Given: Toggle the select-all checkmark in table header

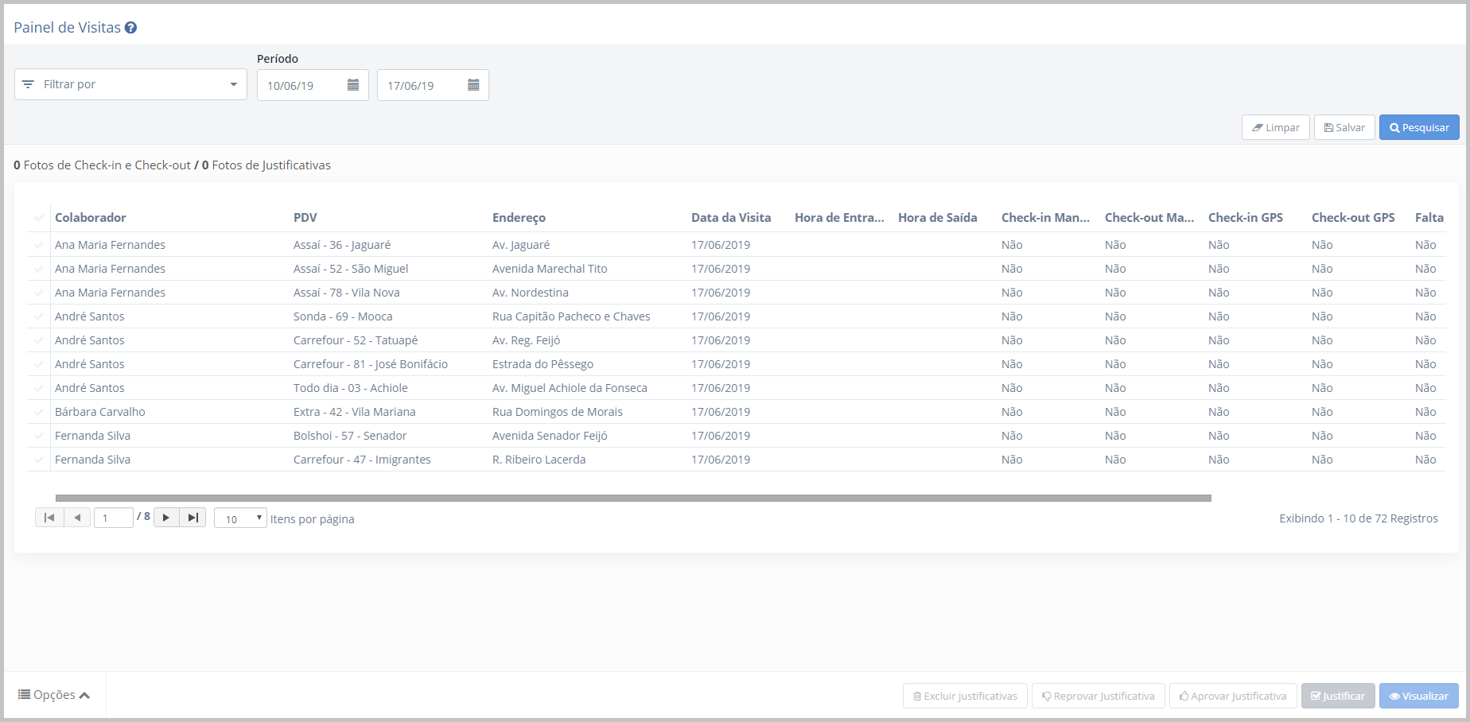Looking at the screenshot, I should [x=39, y=218].
